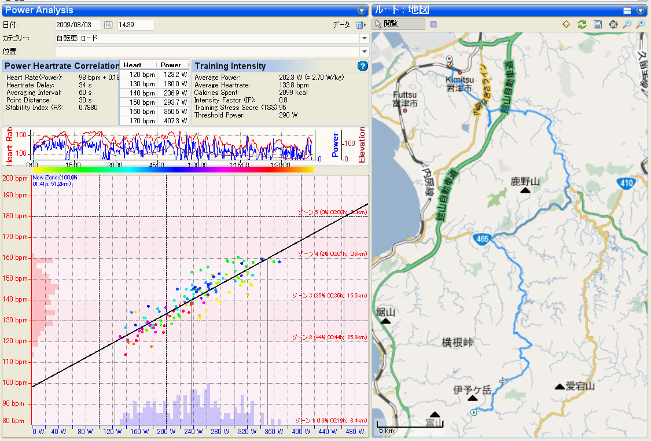Click the 鹿野山 mountain label

click(525, 182)
